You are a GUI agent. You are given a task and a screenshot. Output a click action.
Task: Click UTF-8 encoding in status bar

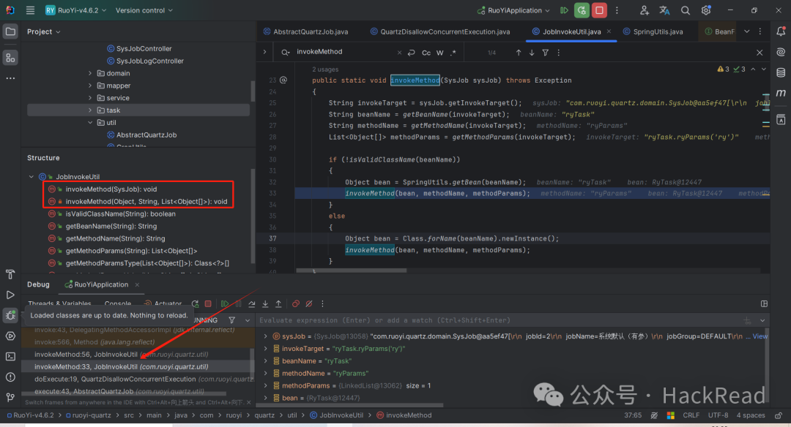(x=718, y=415)
